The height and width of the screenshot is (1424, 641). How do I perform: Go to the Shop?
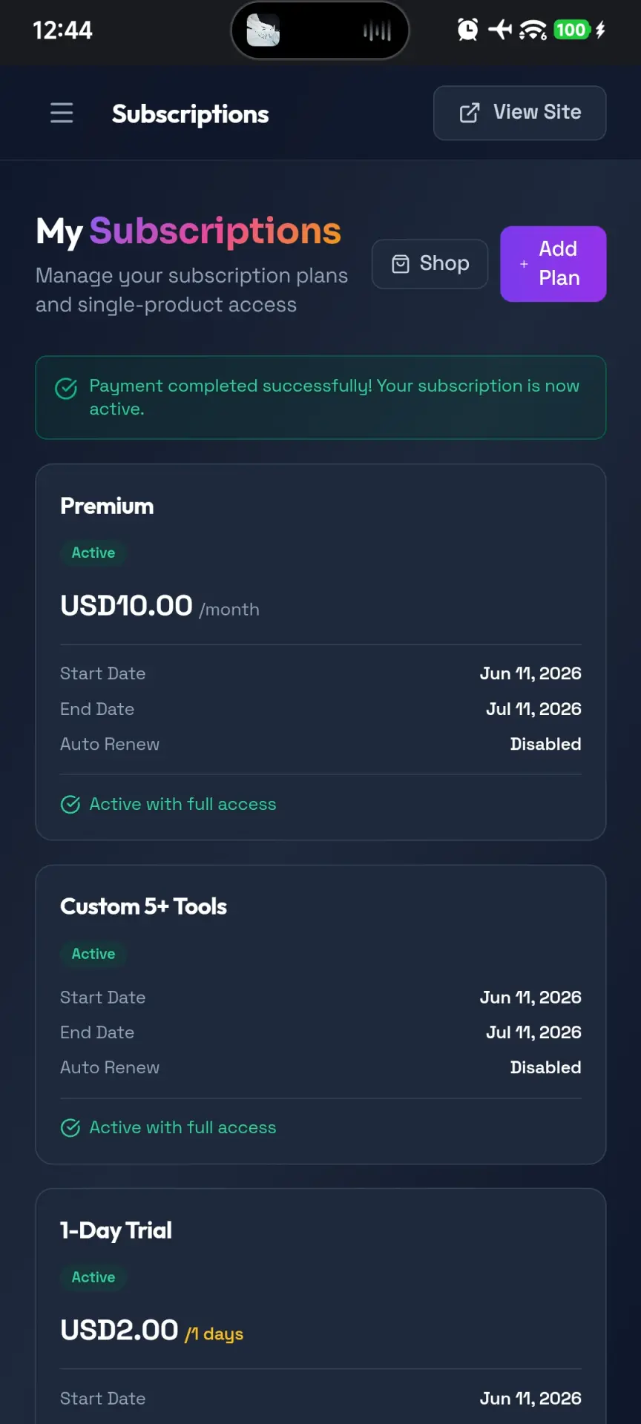click(x=430, y=264)
